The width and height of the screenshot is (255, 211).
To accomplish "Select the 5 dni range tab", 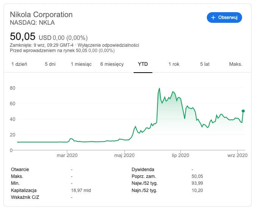I will 50,64.
